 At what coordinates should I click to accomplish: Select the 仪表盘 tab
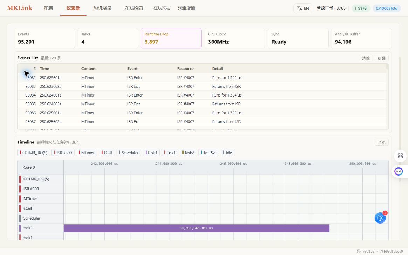coord(73,8)
